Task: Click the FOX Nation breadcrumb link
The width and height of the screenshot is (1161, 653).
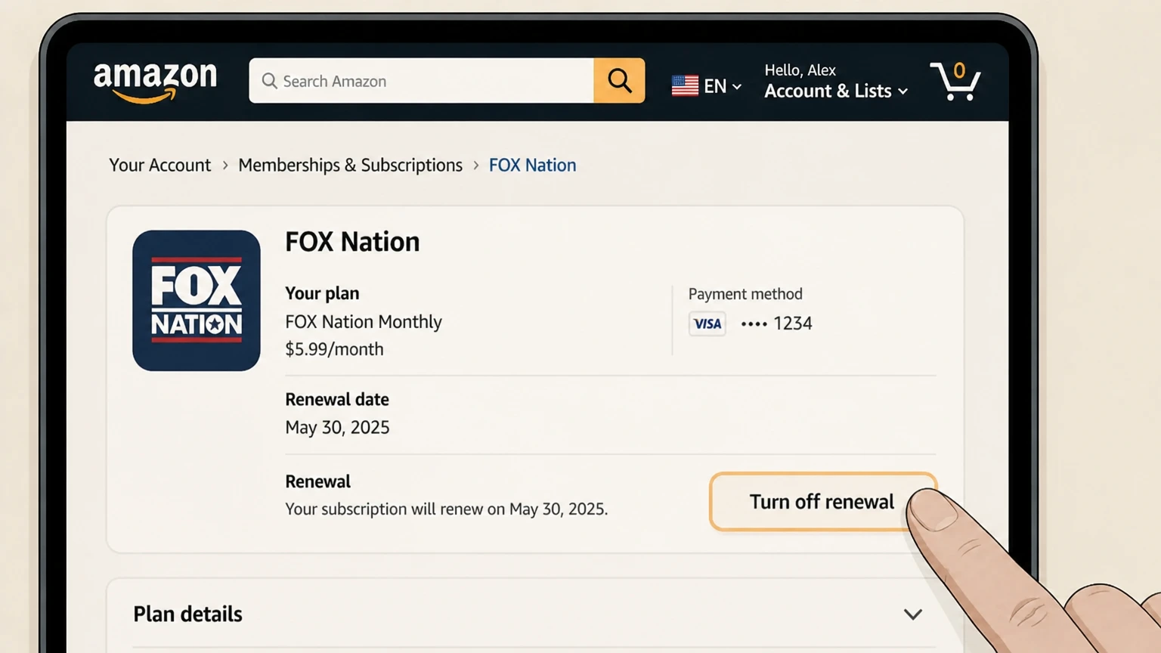Action: click(532, 165)
